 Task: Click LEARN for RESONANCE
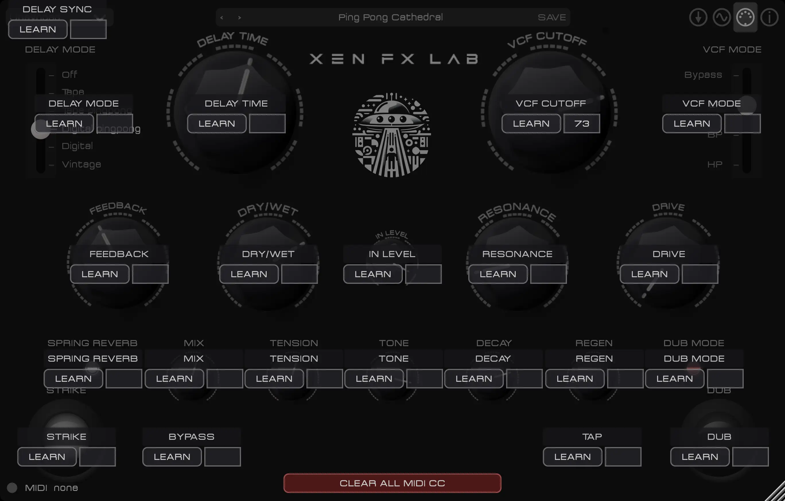[x=498, y=274]
